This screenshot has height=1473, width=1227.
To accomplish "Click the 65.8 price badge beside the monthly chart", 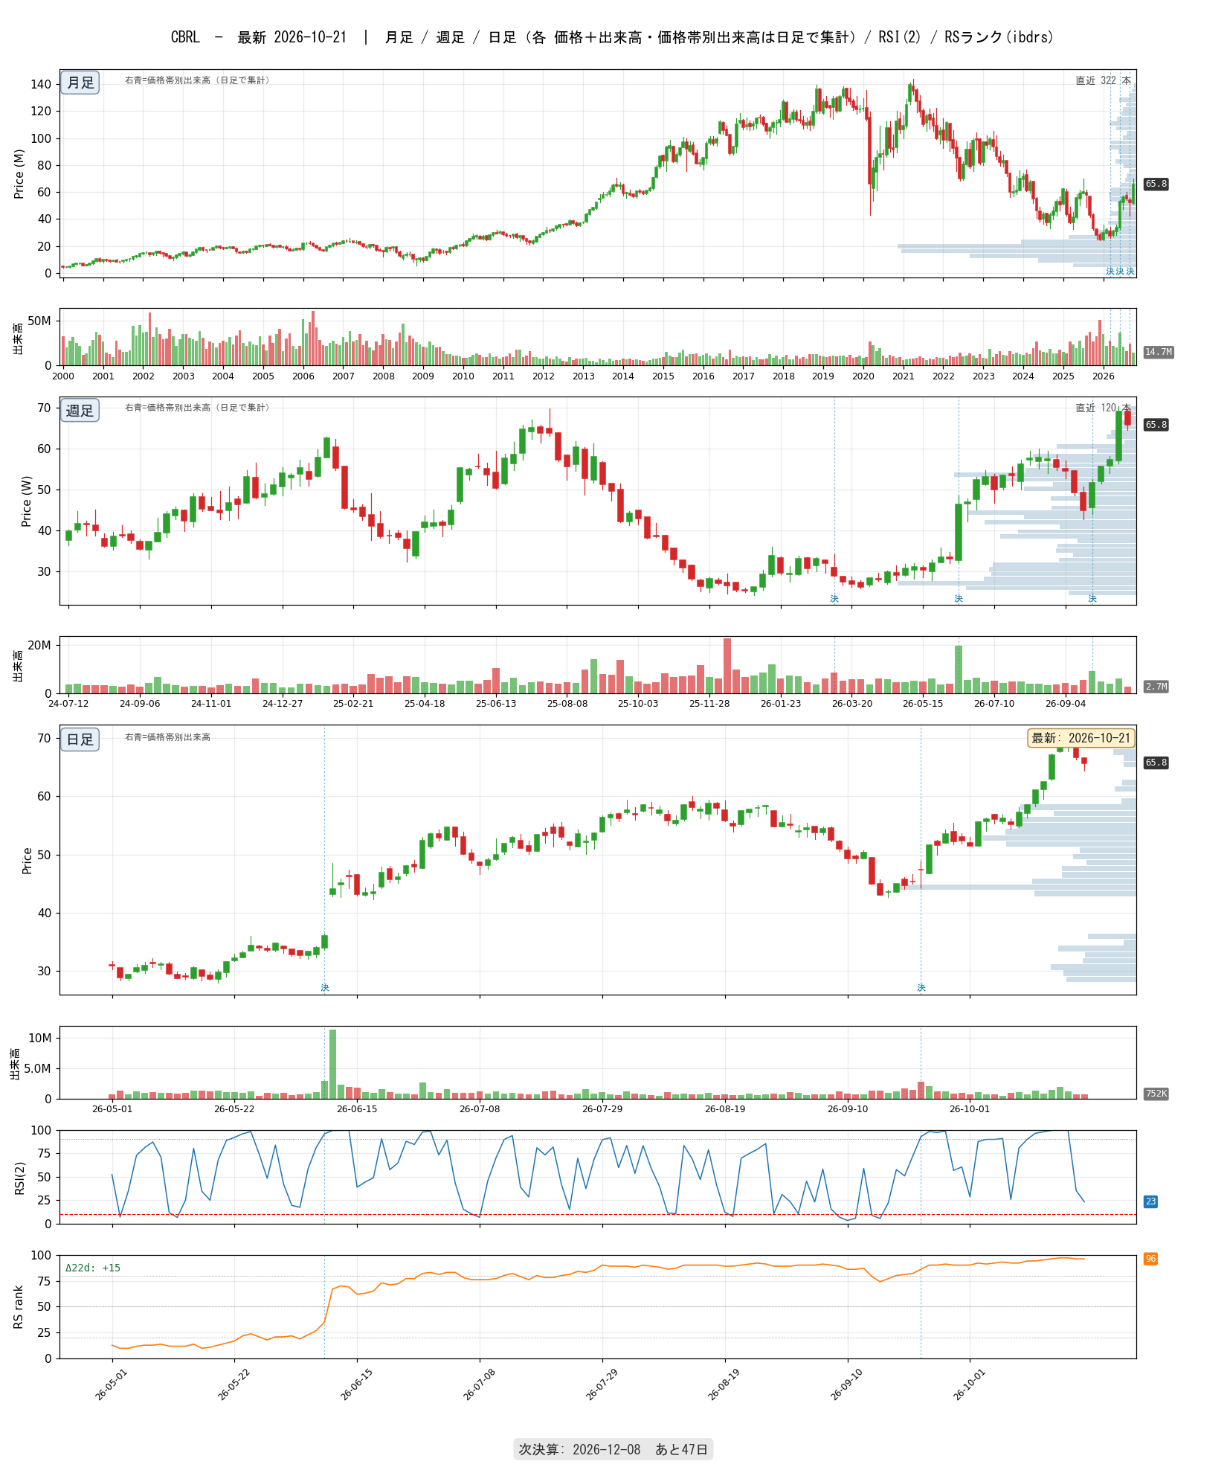I will pos(1156,184).
